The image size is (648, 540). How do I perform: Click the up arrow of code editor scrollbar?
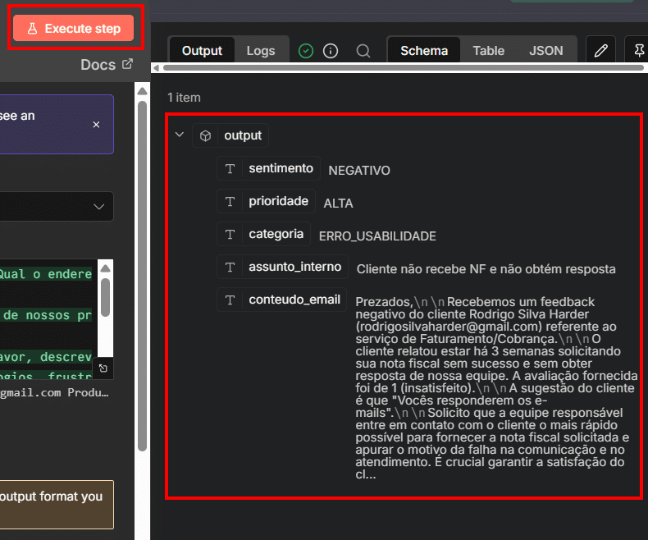105,268
